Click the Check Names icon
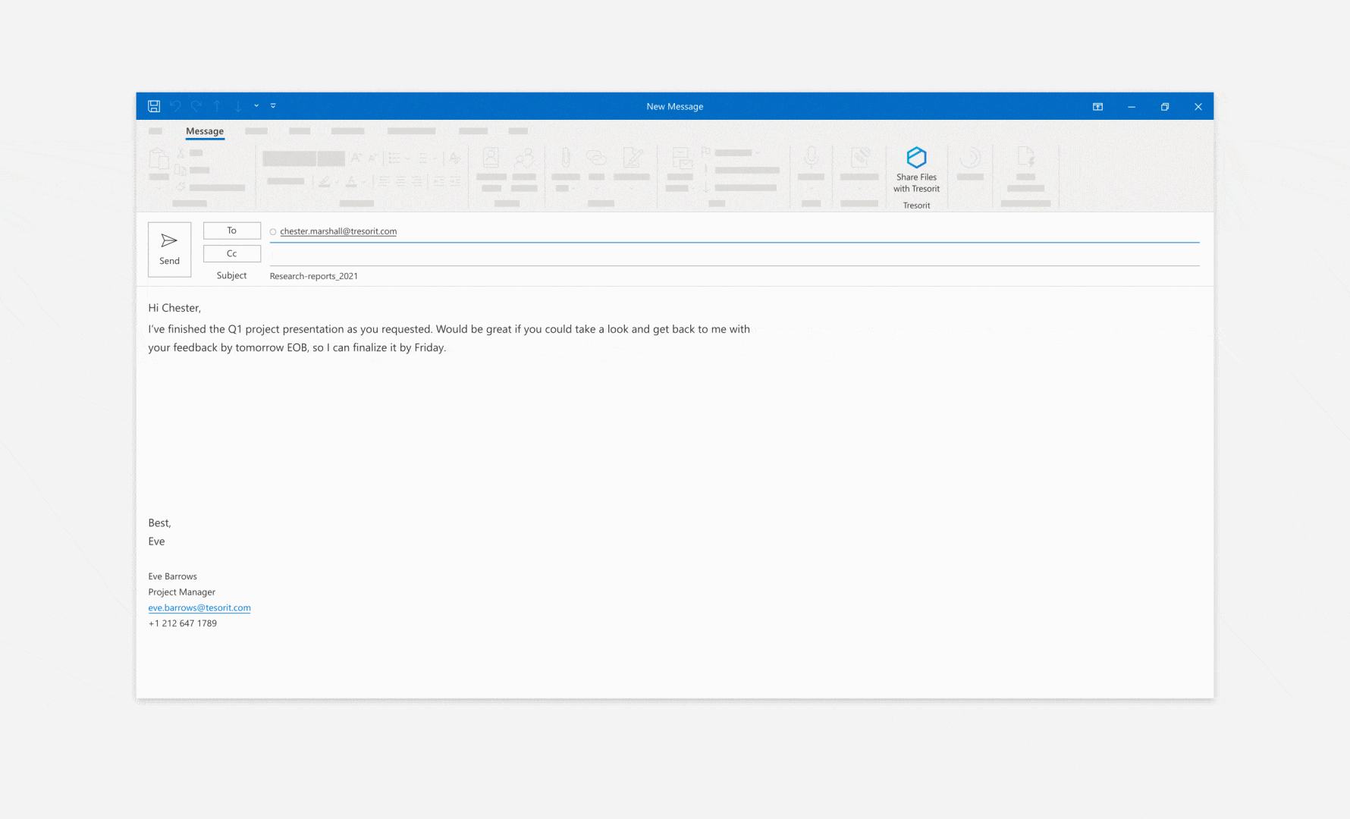This screenshot has height=819, width=1350. [x=524, y=158]
